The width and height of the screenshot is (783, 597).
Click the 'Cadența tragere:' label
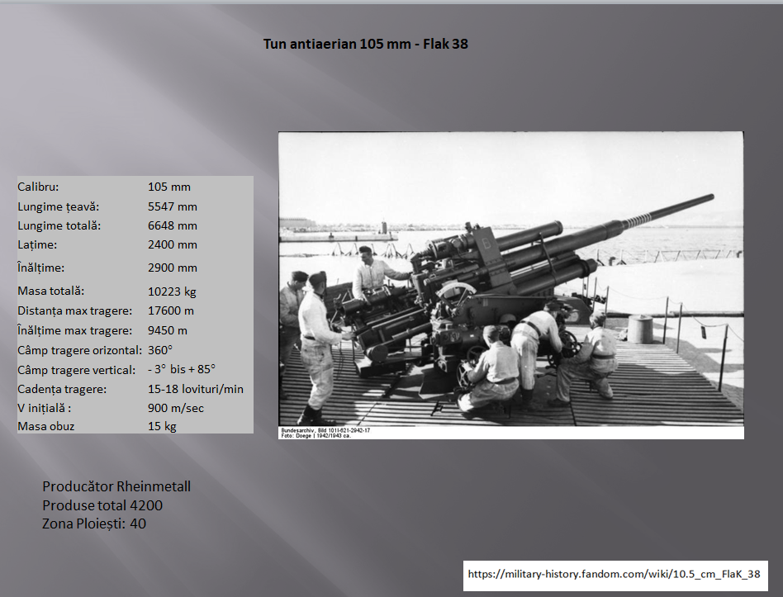point(62,390)
